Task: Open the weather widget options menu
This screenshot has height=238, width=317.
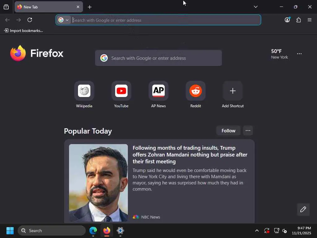Action: coord(299,54)
